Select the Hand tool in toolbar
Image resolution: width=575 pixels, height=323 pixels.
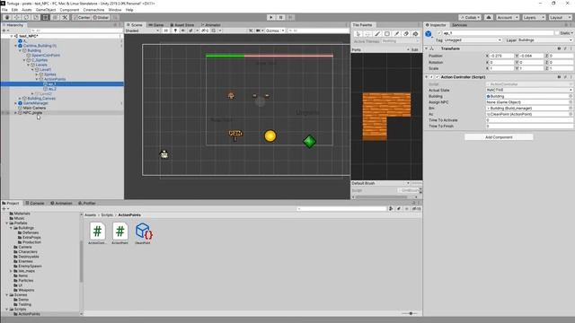(x=7, y=17)
